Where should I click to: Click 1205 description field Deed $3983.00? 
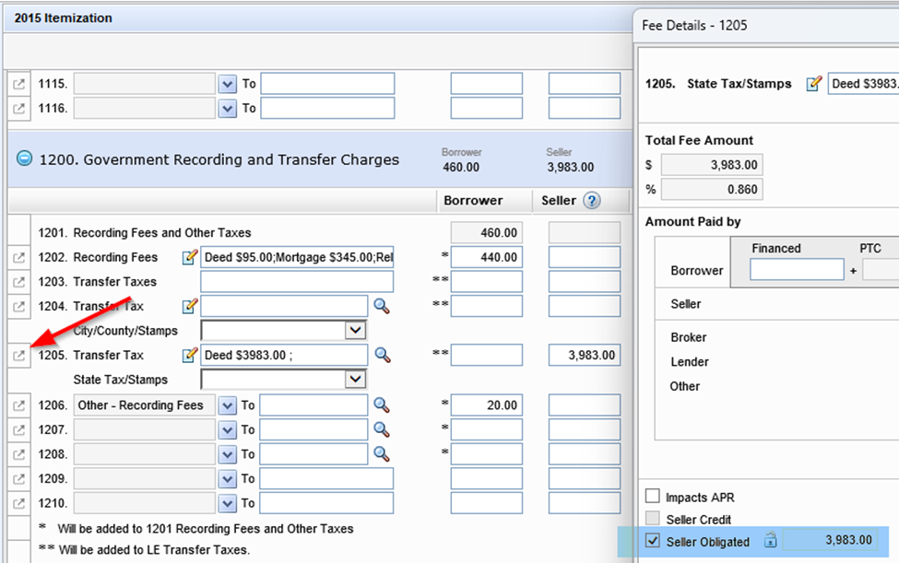[x=284, y=355]
